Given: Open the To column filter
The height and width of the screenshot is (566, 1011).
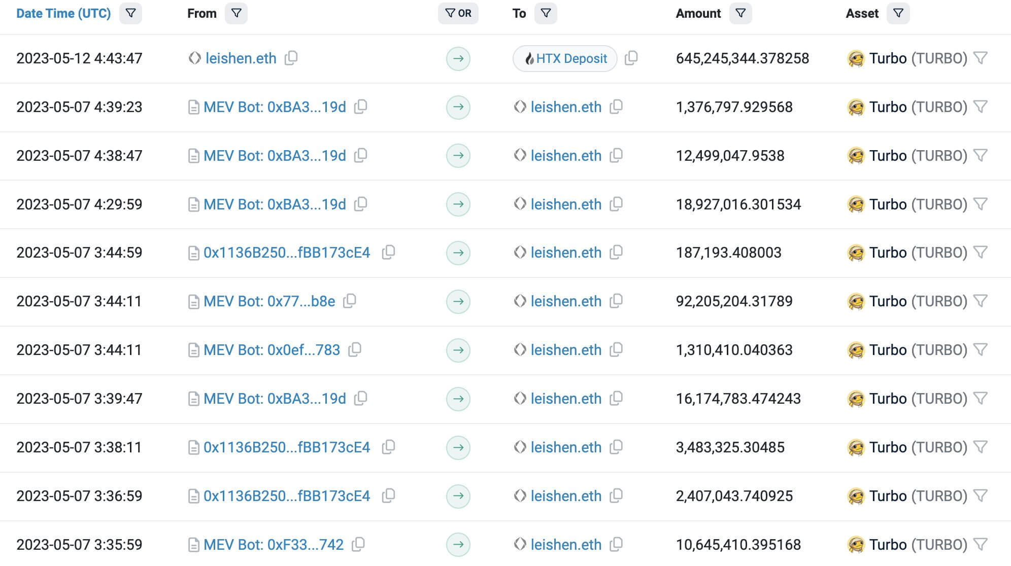Looking at the screenshot, I should tap(546, 14).
